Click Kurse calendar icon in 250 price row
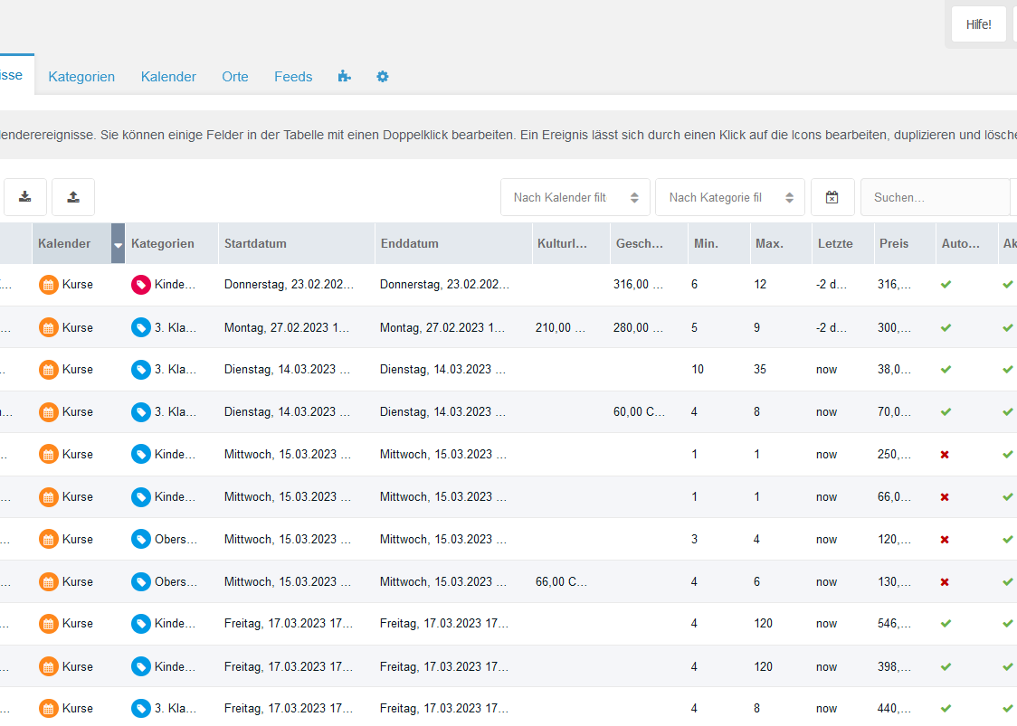 click(49, 455)
